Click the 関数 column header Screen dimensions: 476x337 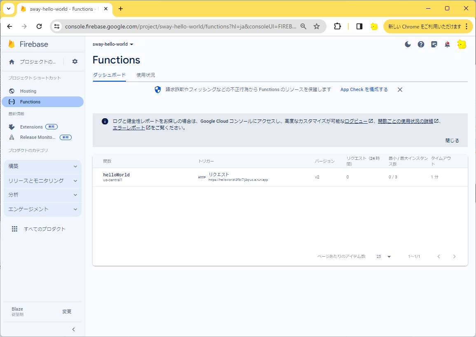[107, 161]
